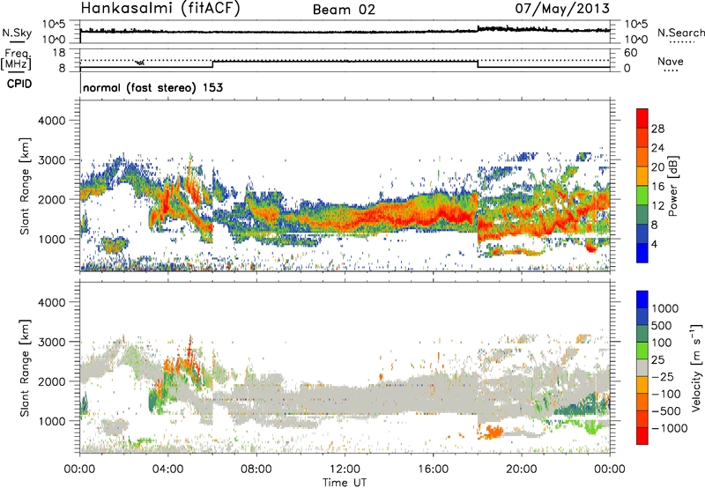Click the '-25' velocity colorbar tick
The image size is (705, 488).
[664, 376]
